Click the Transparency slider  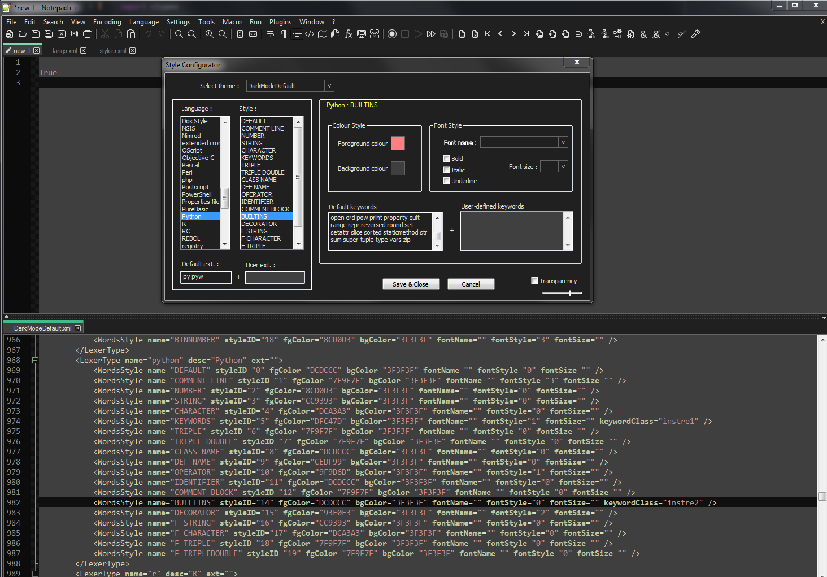coord(562,293)
